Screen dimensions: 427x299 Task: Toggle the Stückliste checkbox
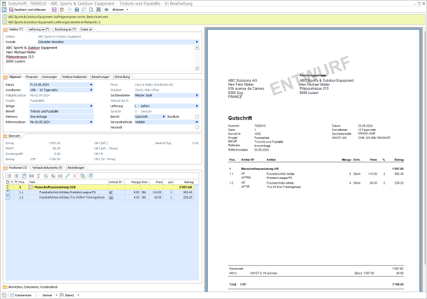[197, 116]
